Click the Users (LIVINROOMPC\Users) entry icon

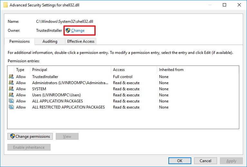(x=11, y=95)
